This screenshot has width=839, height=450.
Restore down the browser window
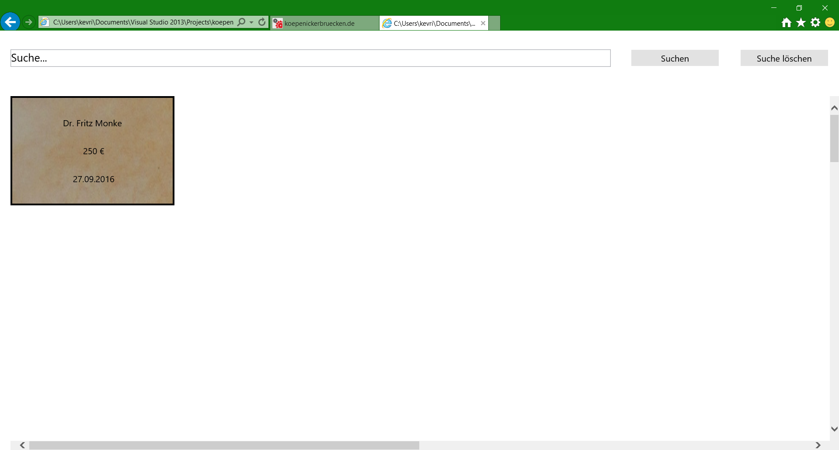pyautogui.click(x=799, y=8)
